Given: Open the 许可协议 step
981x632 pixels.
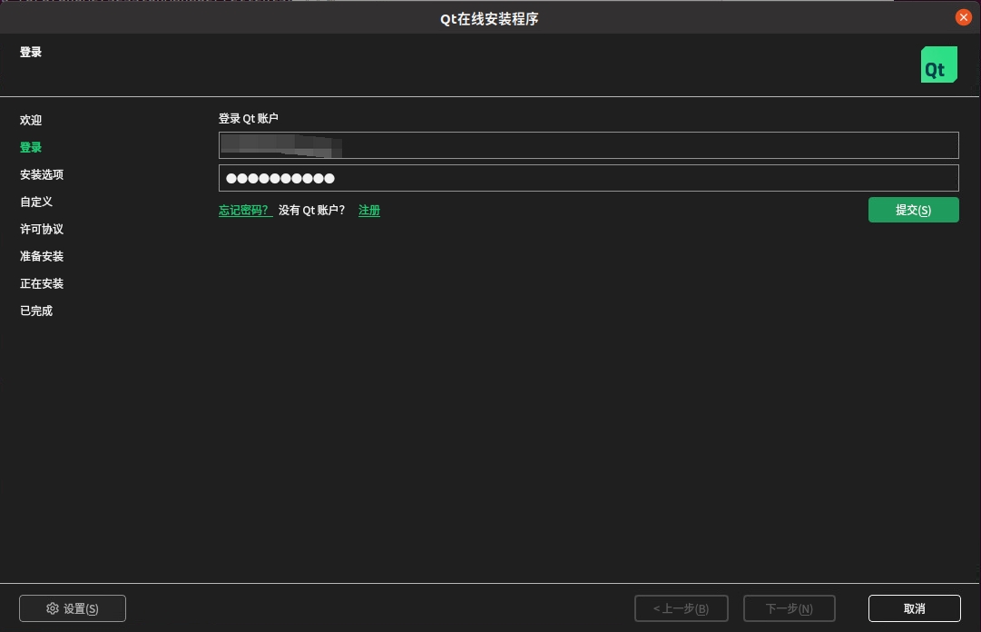Looking at the screenshot, I should click(x=42, y=229).
